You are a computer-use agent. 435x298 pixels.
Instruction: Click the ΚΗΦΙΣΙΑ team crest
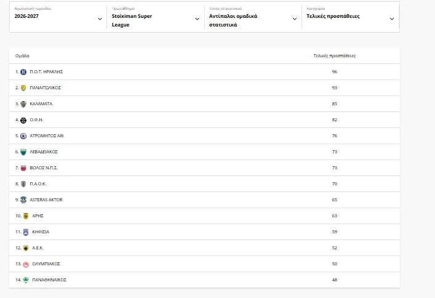(26, 232)
